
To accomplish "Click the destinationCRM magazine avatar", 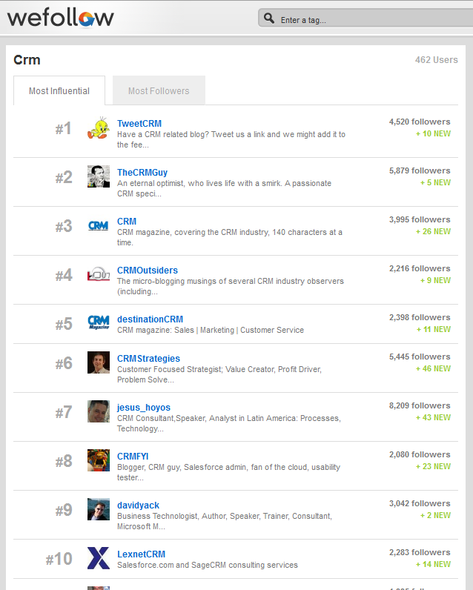I will (x=99, y=322).
